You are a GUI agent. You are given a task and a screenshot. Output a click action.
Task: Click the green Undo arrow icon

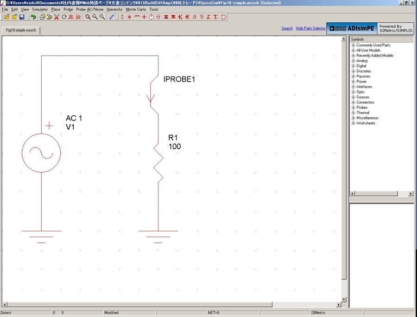[x=33, y=17]
